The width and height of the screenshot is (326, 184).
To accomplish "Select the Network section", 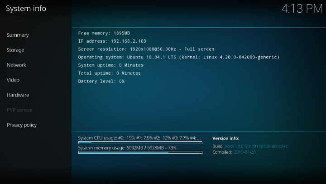I will (16, 65).
